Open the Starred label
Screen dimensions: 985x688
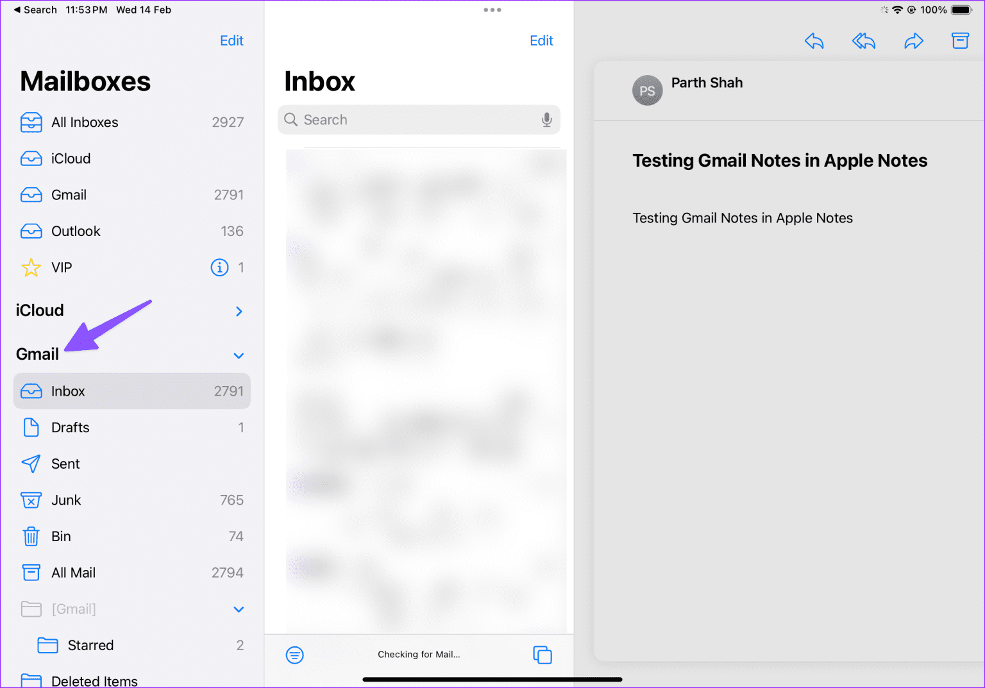90,645
